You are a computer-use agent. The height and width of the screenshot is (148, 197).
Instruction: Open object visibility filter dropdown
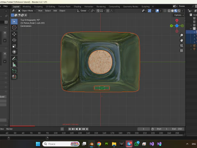144,11
